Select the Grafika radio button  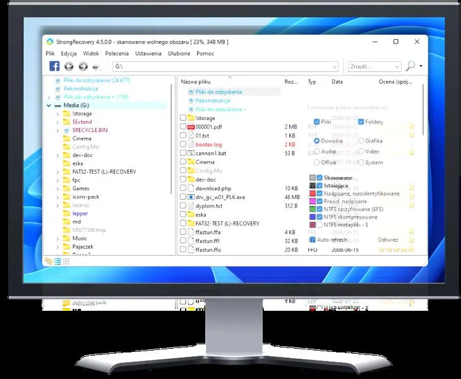(361, 141)
